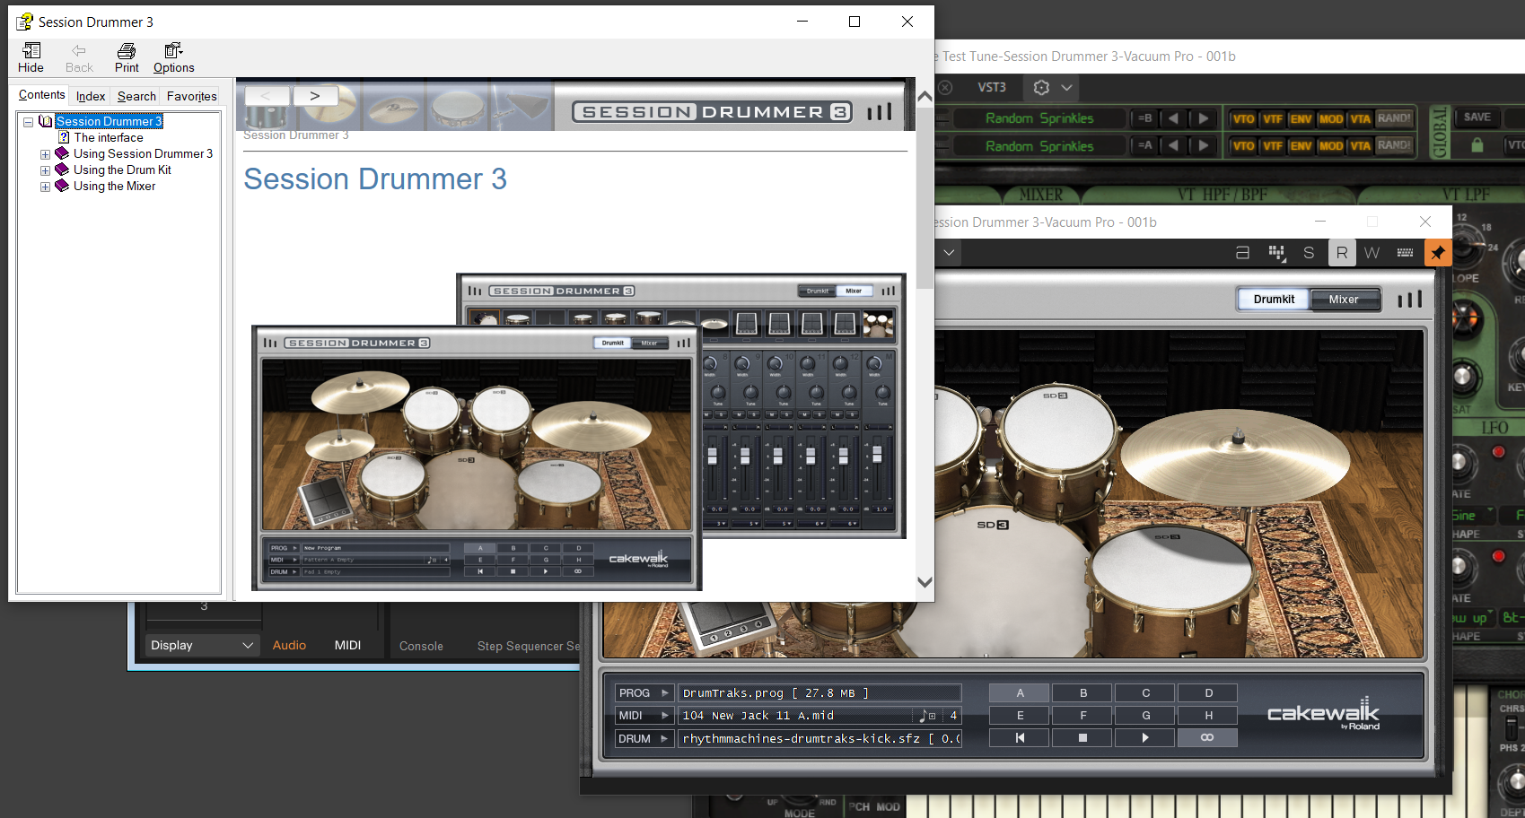Collapse the Session Drummer 3 tree root
The height and width of the screenshot is (818, 1525).
pyautogui.click(x=29, y=122)
